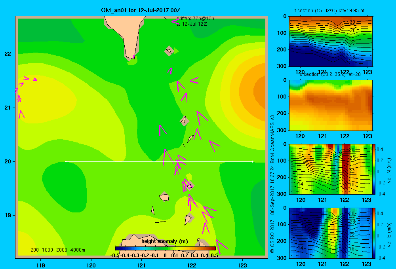Click longitude label 123 on the main map axis
The image size is (396, 269).
(x=242, y=265)
